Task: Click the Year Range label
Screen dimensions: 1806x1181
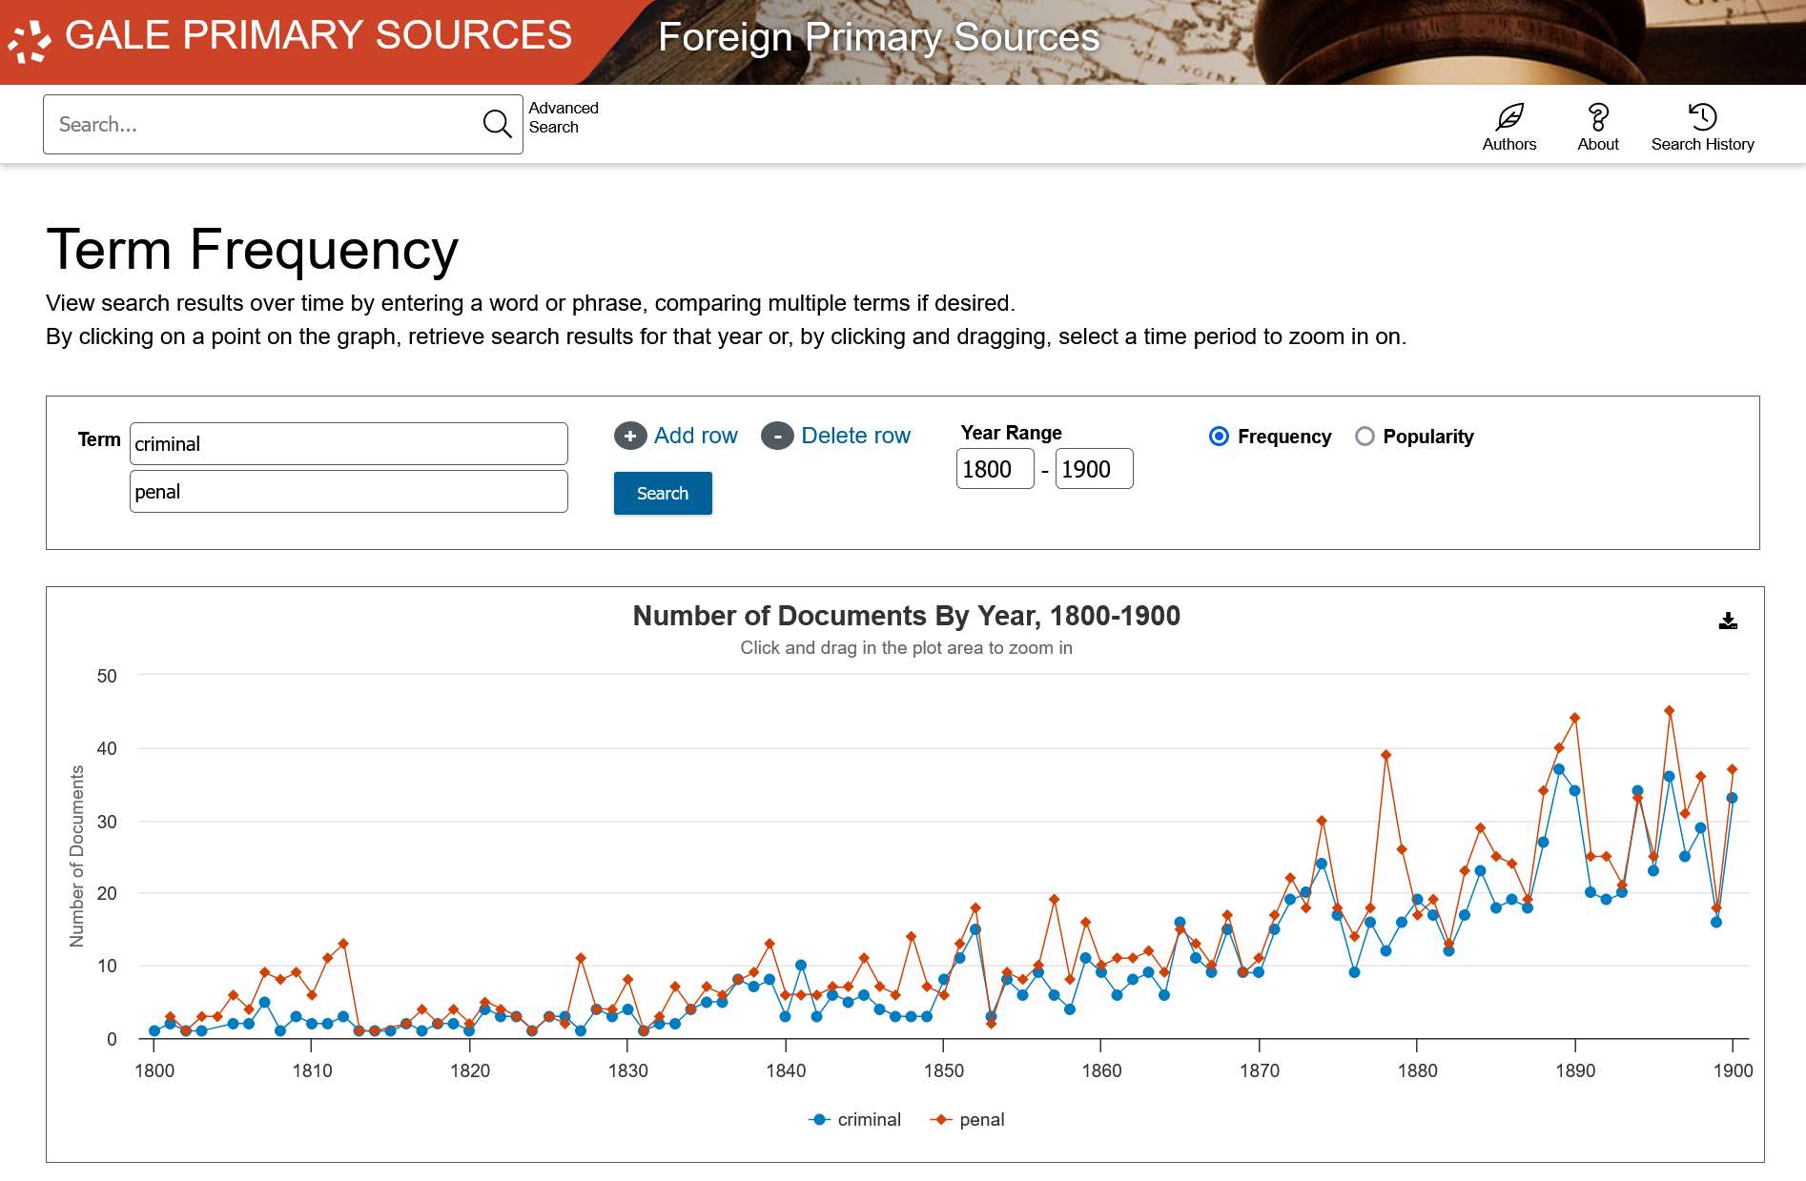Action: (x=1011, y=433)
